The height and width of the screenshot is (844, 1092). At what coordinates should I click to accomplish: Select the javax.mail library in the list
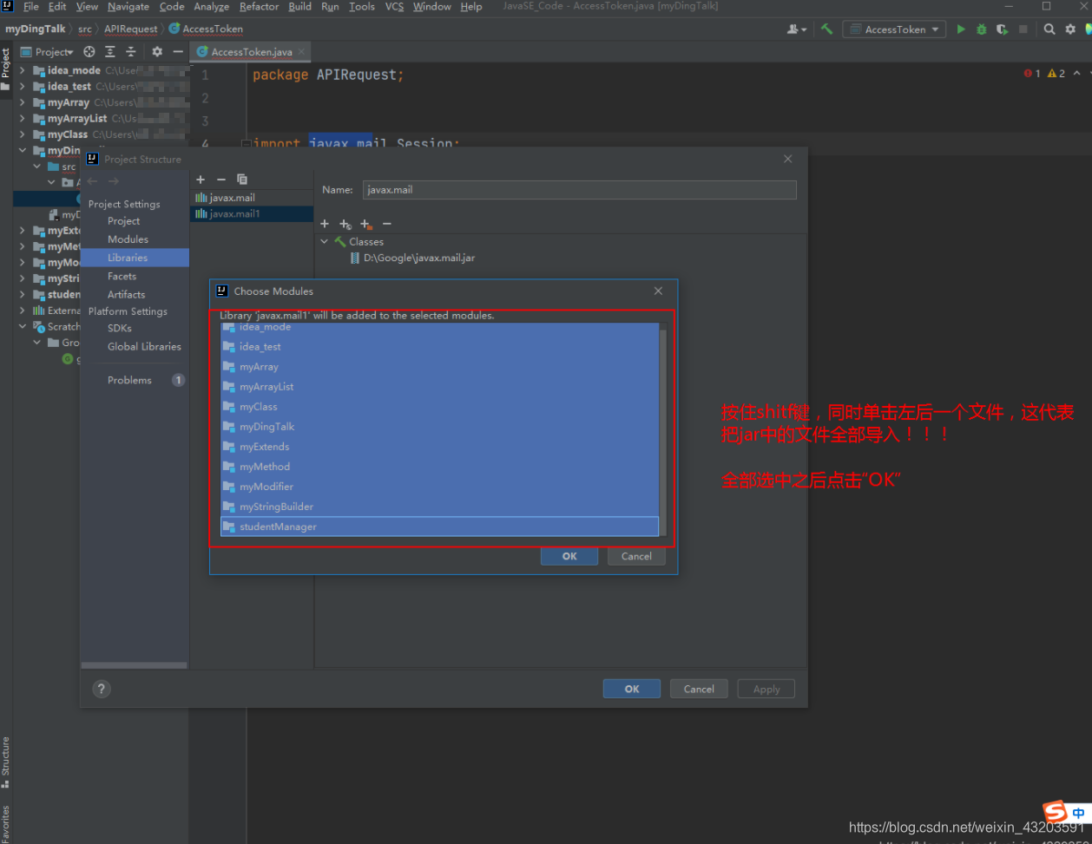[x=252, y=198]
